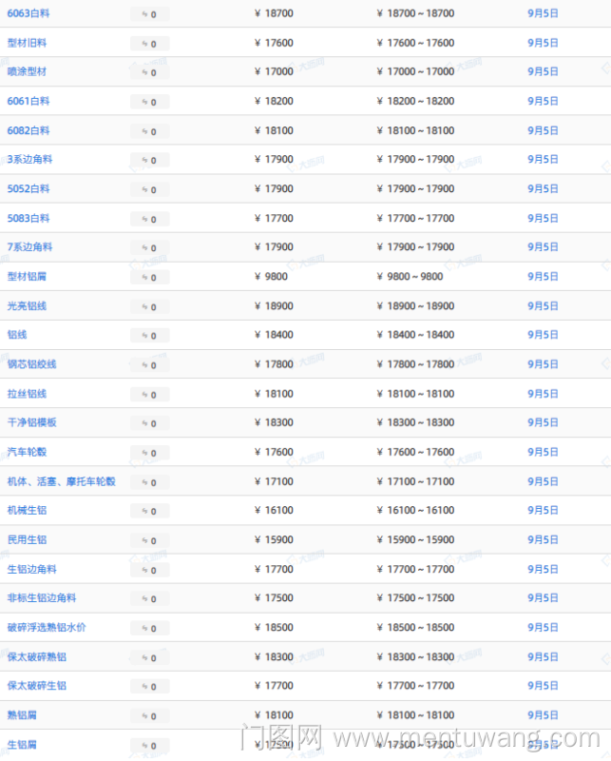
Task: Click the change badge in 铝线 row
Action: pos(149,336)
